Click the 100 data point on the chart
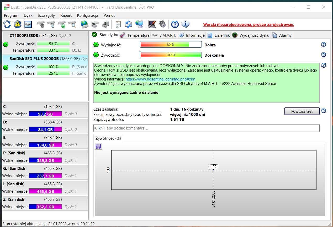 click(214, 170)
